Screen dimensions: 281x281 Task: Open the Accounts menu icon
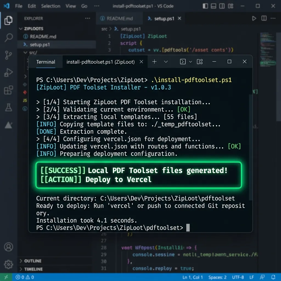(9, 247)
